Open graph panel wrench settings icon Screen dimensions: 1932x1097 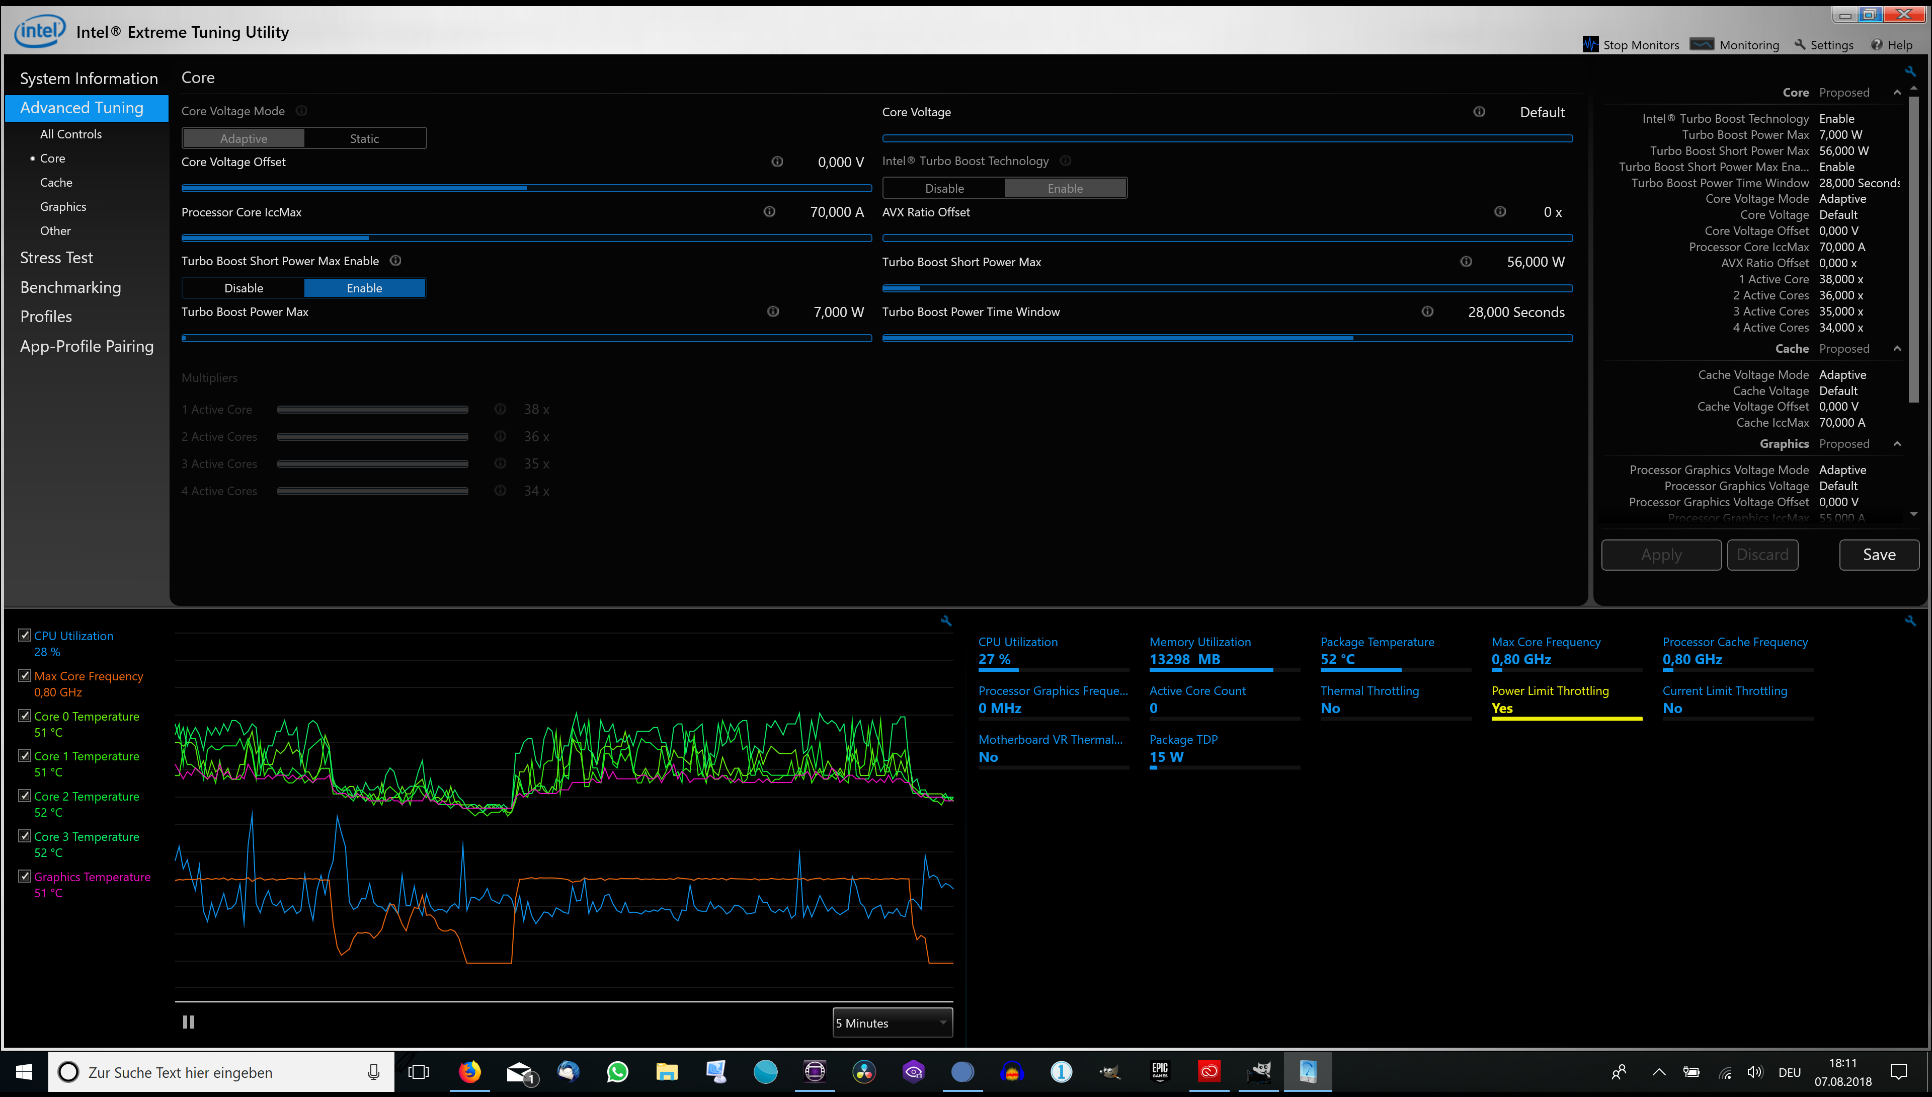pos(946,621)
